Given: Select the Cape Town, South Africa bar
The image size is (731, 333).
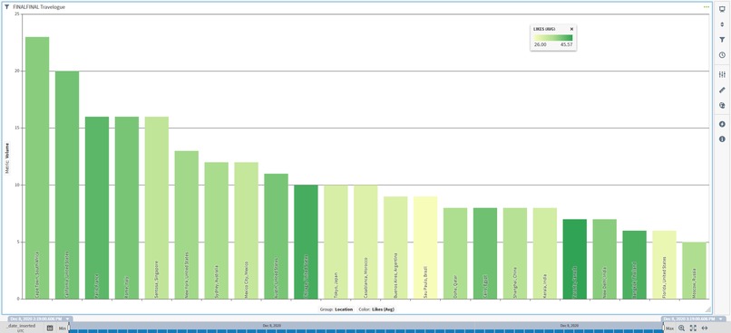Looking at the screenshot, I should [37, 168].
